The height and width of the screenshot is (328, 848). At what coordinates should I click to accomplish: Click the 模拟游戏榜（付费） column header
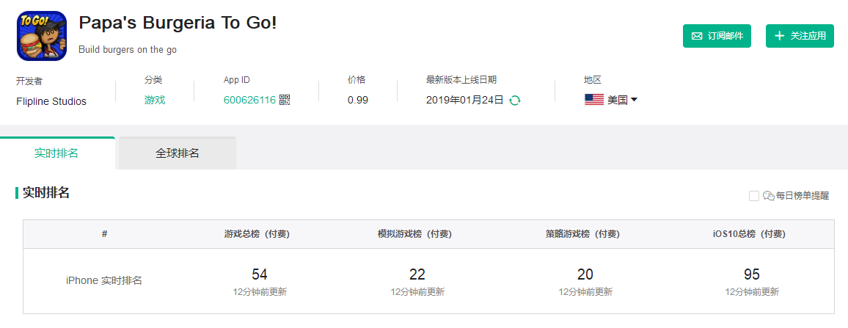coord(414,234)
